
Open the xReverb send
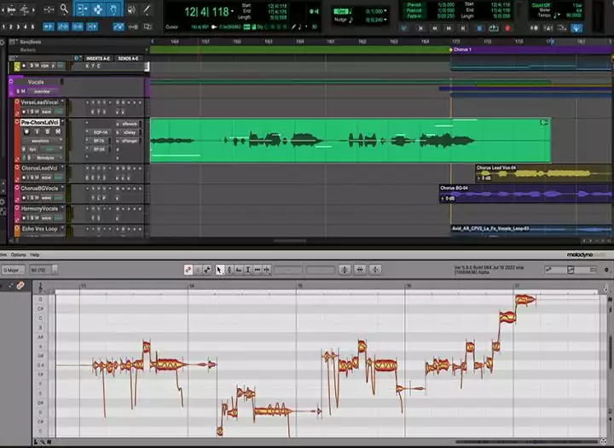(x=130, y=124)
